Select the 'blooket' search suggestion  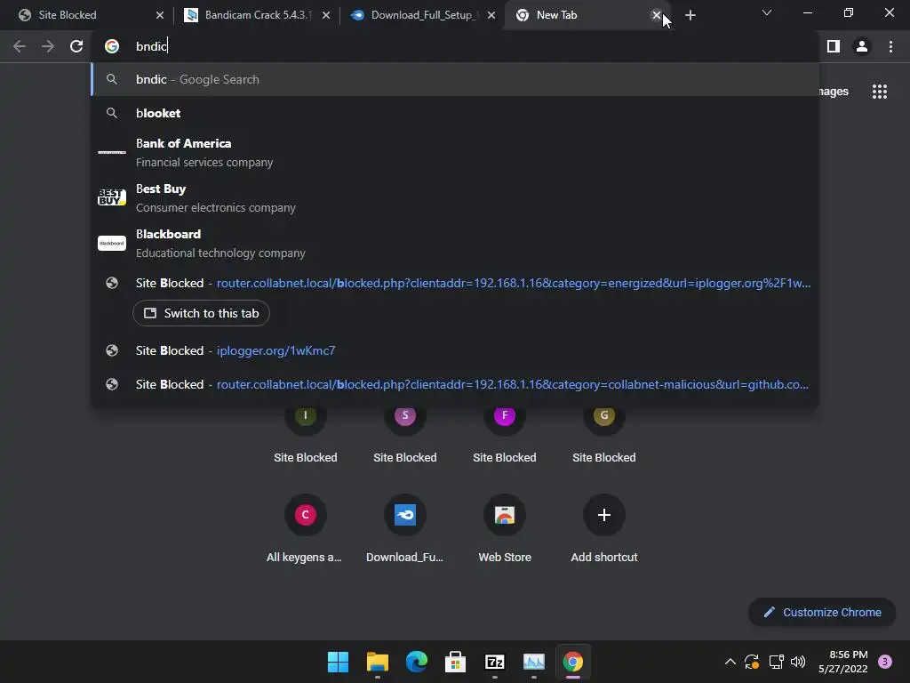point(455,113)
